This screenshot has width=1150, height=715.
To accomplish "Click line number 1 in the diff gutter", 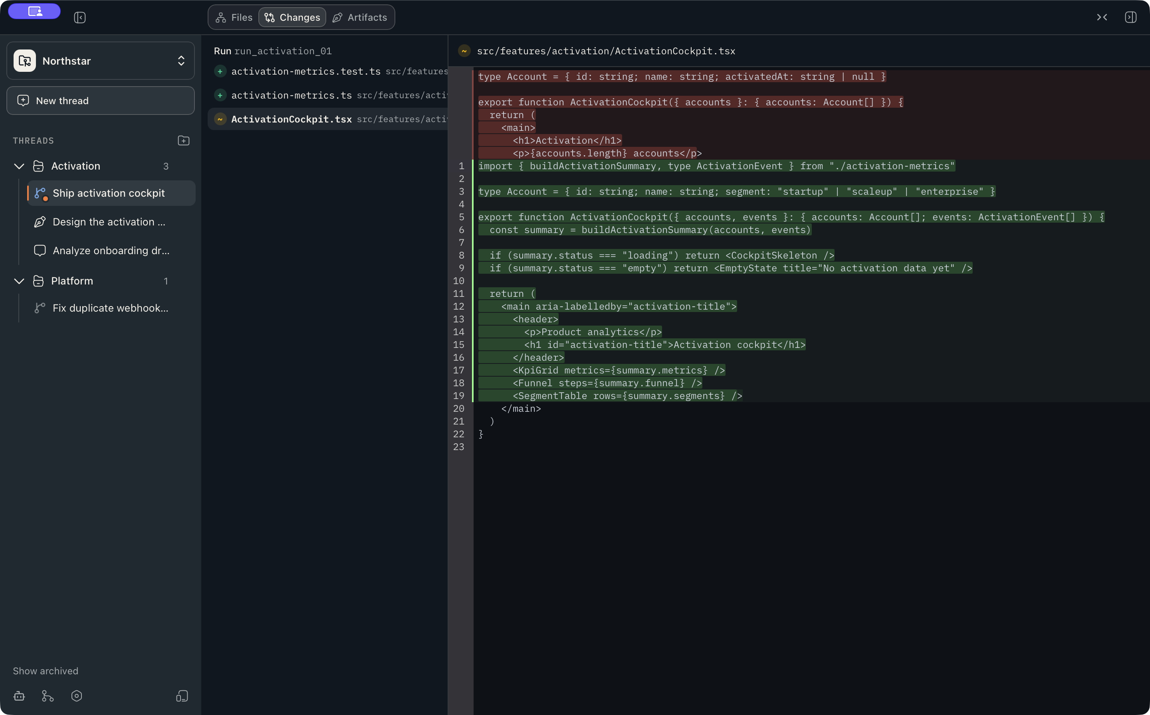I will pyautogui.click(x=462, y=166).
